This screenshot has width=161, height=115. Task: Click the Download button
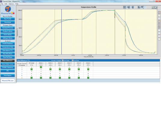tap(8, 22)
